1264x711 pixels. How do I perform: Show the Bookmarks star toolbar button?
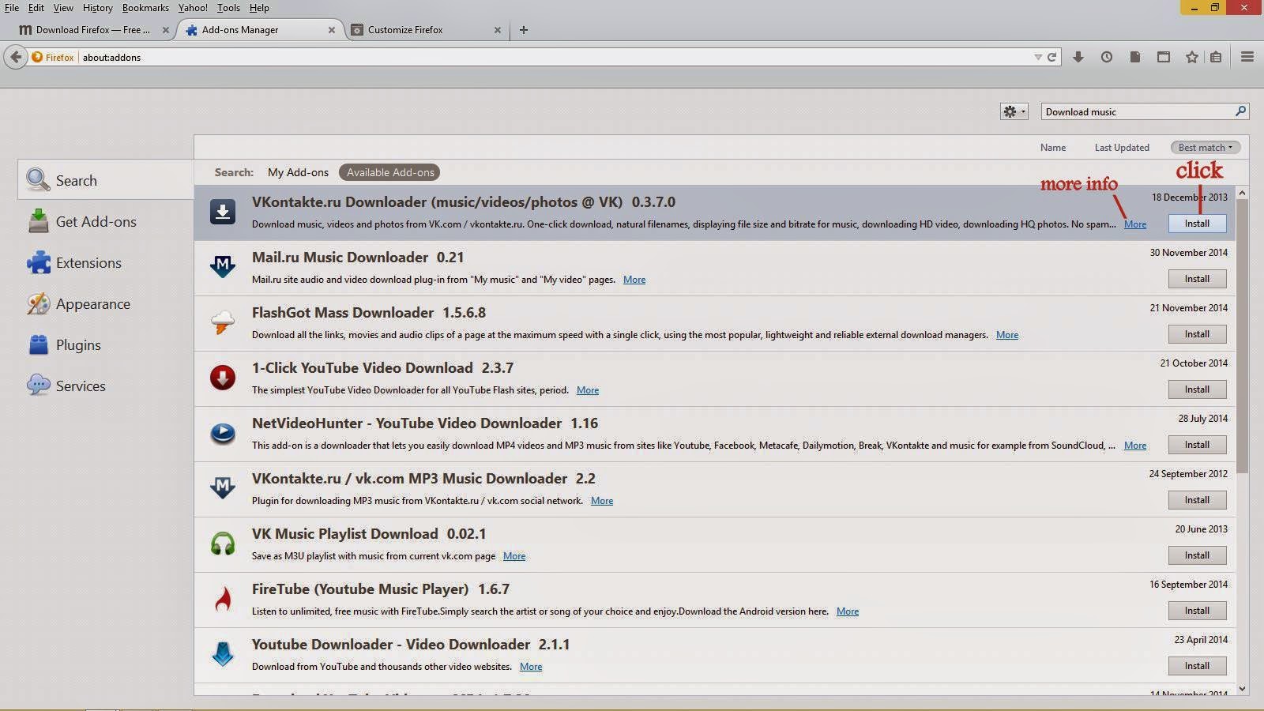pyautogui.click(x=1191, y=57)
